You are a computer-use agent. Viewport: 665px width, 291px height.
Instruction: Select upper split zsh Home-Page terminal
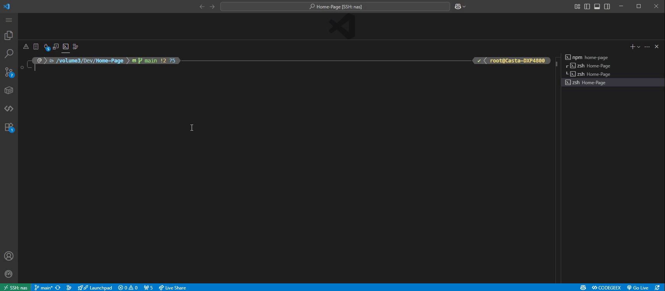tap(613, 66)
